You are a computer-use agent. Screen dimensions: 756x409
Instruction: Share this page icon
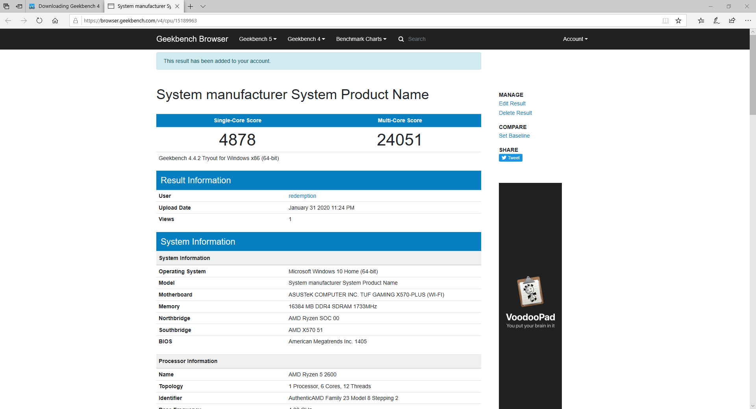tap(732, 20)
